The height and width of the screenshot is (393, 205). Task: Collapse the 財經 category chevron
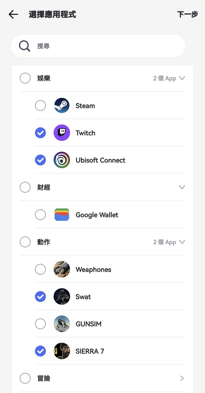[182, 187]
